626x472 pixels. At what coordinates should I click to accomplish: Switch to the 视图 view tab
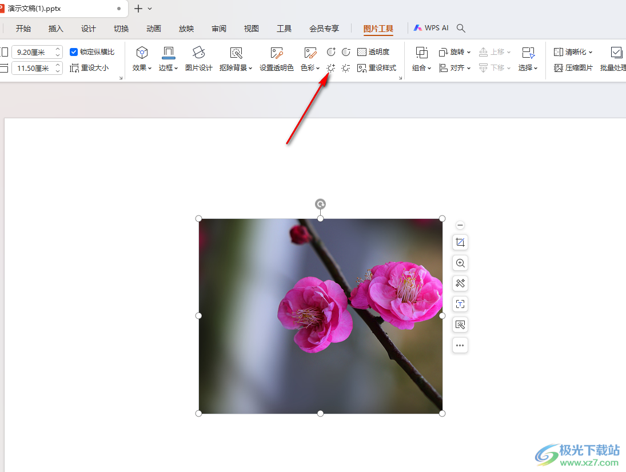click(252, 29)
